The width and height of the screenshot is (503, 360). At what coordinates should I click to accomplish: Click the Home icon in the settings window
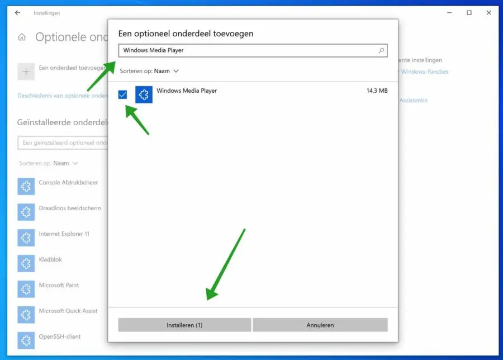(22, 37)
